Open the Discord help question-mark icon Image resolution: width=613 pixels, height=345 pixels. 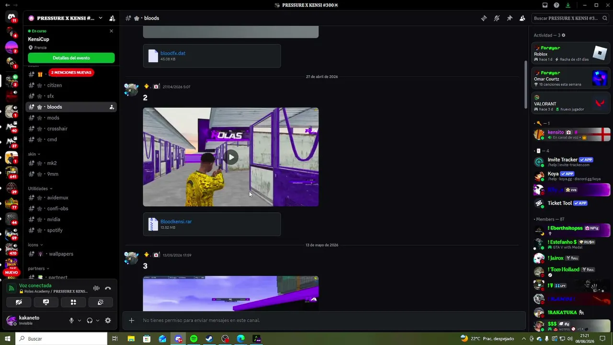click(x=556, y=5)
